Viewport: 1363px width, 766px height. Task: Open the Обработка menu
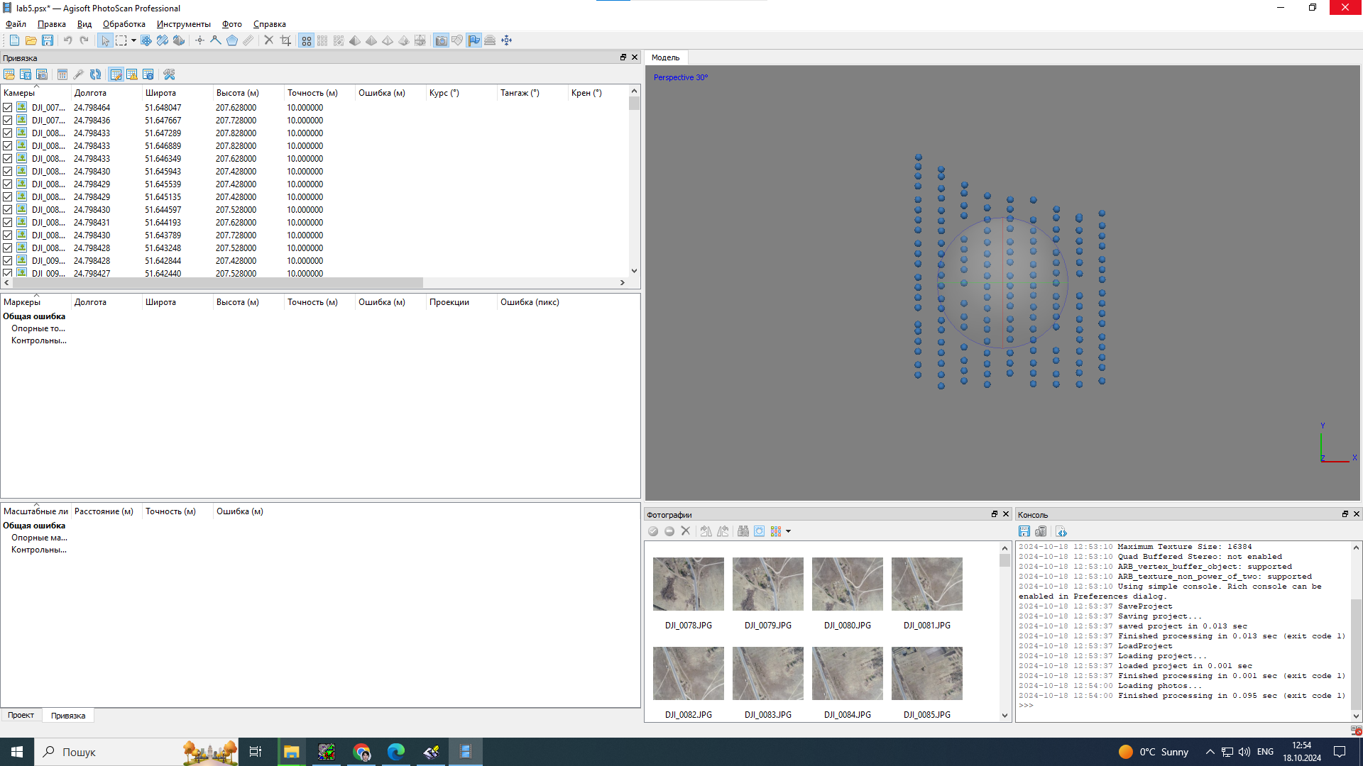[124, 24]
